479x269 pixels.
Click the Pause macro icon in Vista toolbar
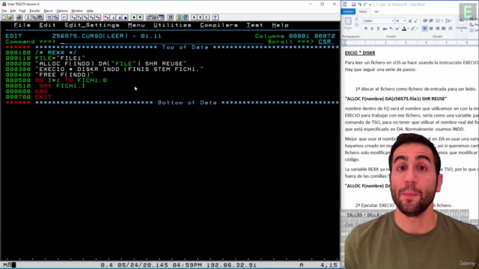(120, 17)
